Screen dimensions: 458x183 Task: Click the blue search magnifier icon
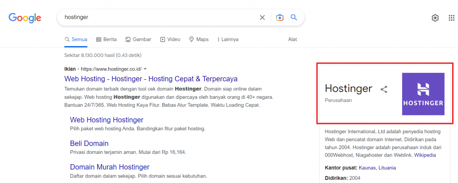tap(294, 17)
